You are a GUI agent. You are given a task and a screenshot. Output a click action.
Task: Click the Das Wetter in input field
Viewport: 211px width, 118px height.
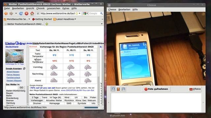(12, 88)
